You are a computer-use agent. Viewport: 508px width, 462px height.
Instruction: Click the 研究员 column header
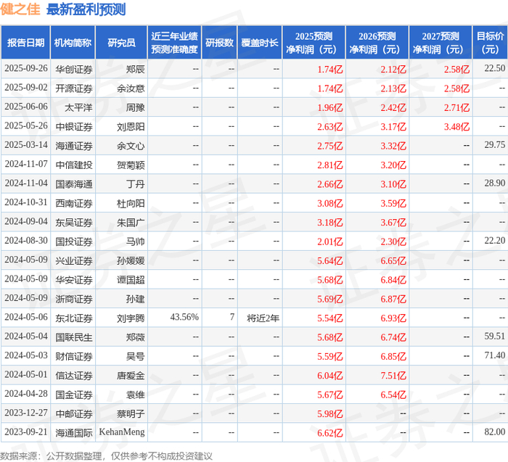(121, 43)
